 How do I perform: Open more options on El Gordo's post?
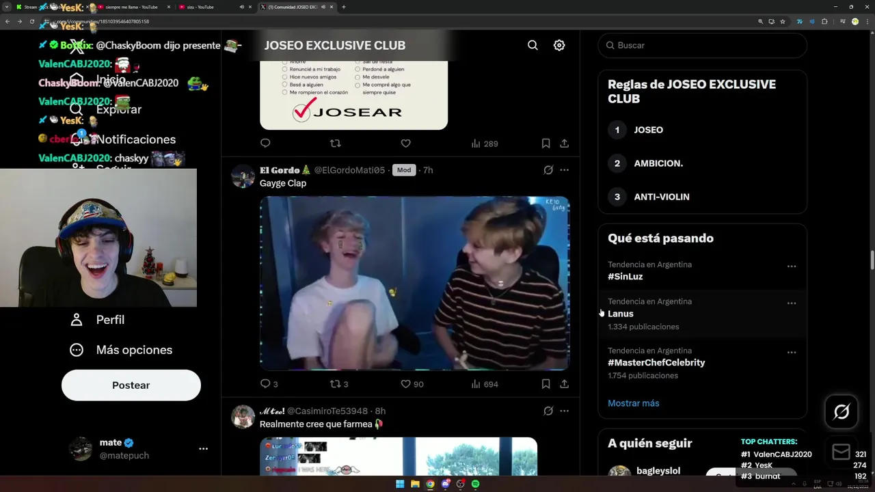[x=565, y=170]
